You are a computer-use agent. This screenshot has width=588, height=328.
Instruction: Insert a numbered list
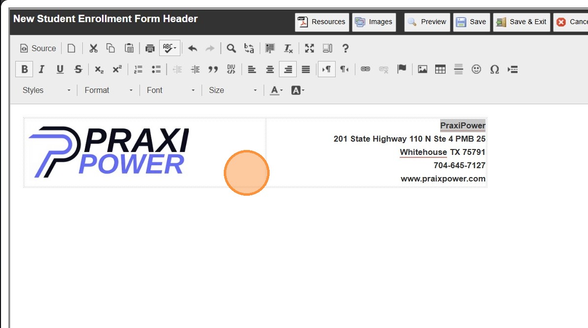(138, 69)
